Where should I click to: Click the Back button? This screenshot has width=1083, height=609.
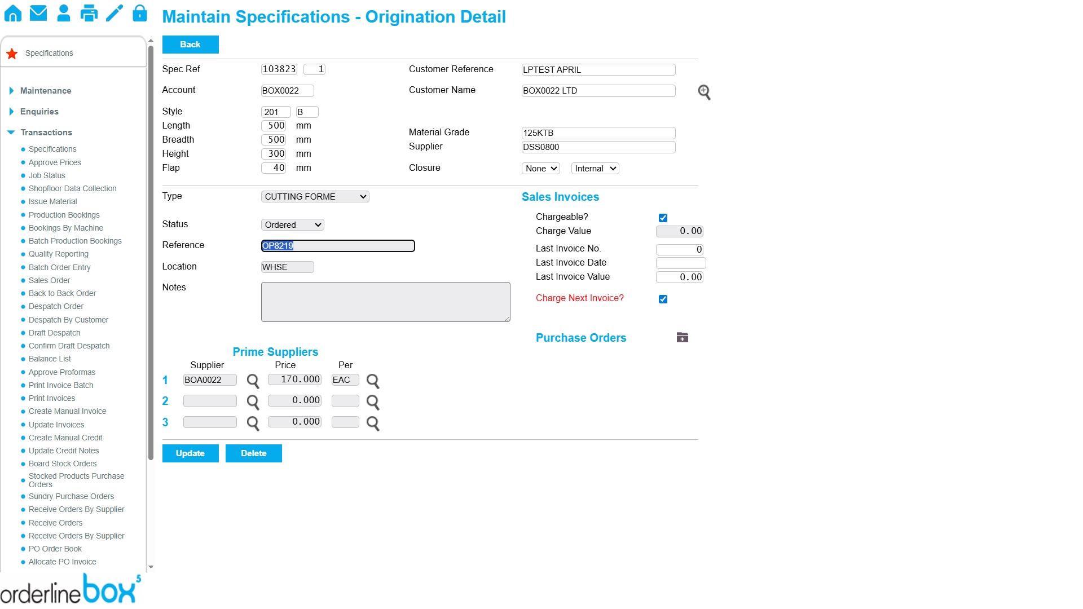click(x=190, y=45)
